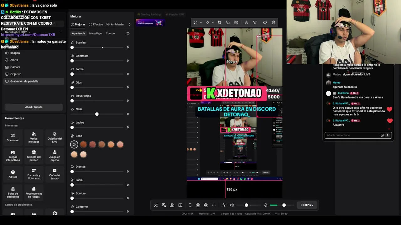The height and width of the screenshot is (225, 401).
Task: Open the magic wand effects tool
Action: tap(156, 205)
